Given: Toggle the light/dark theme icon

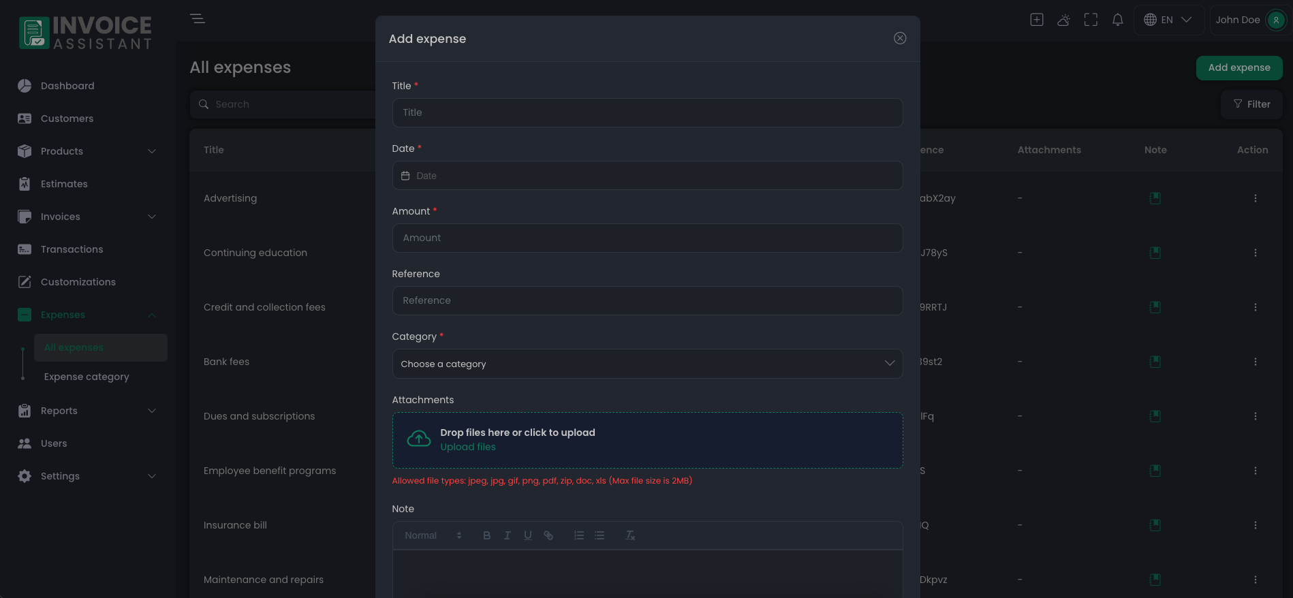Looking at the screenshot, I should [x=1063, y=20].
